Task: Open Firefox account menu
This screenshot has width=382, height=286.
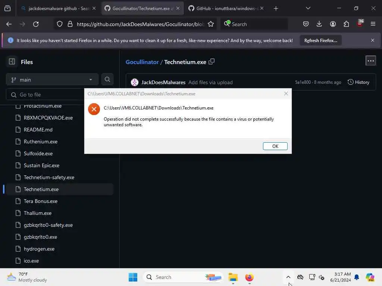Action: 333,24
